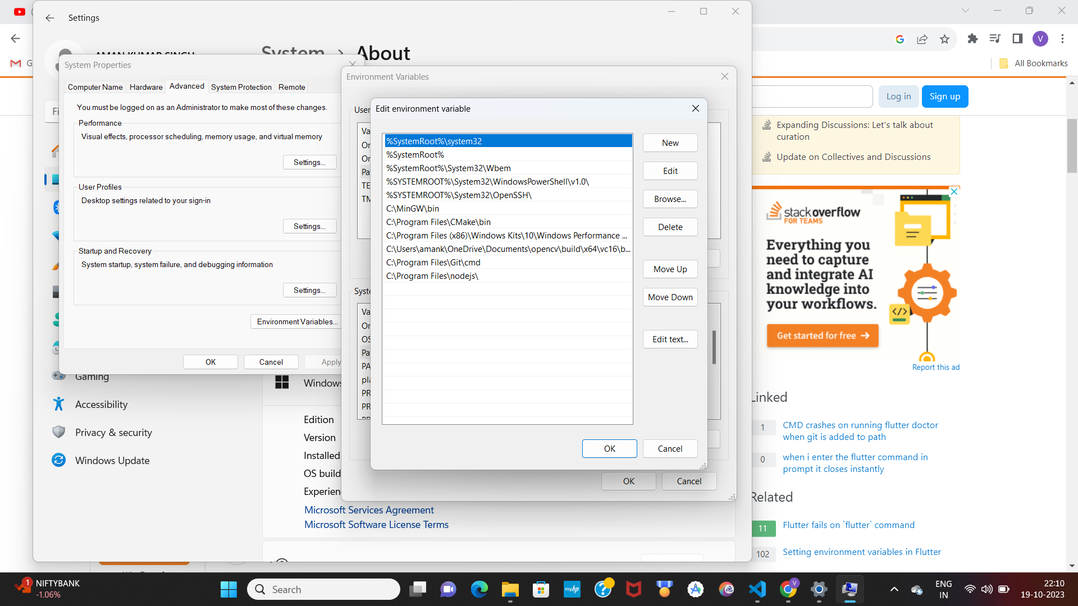Click the New button in the Edit environment variable dialog
Image resolution: width=1078 pixels, height=606 pixels.
[670, 143]
